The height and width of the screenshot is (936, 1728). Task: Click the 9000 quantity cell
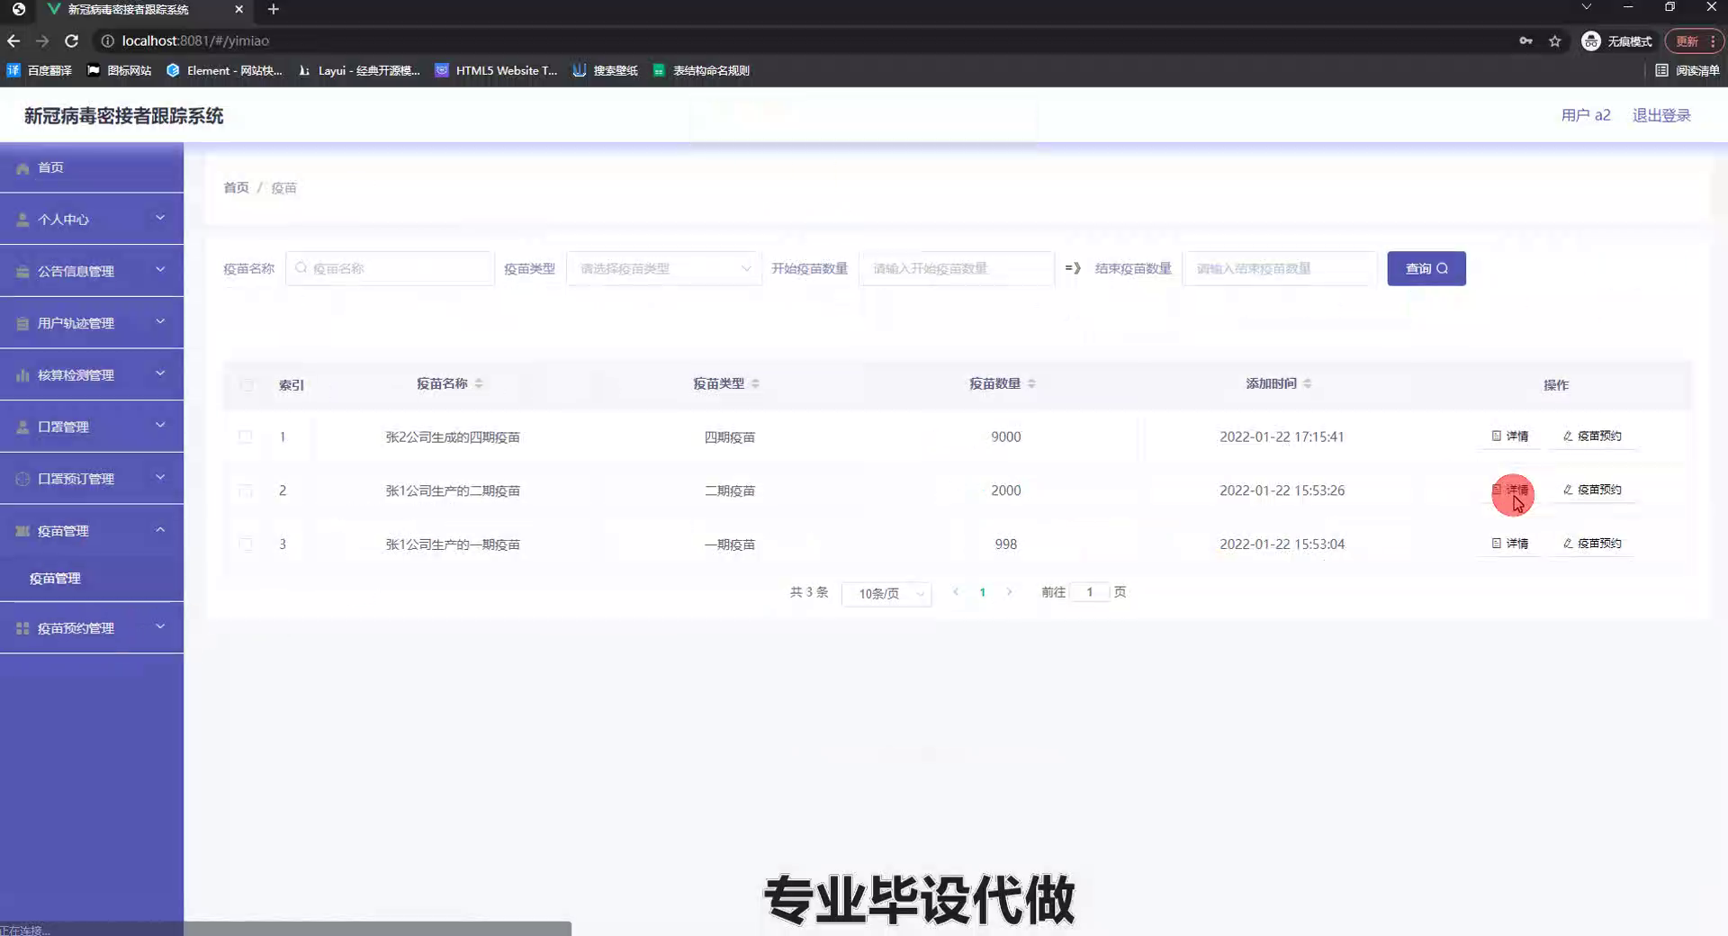1005,436
